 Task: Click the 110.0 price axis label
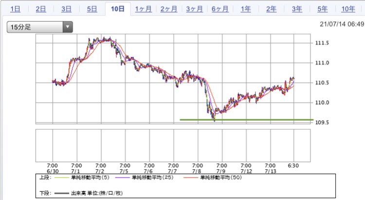point(322,103)
